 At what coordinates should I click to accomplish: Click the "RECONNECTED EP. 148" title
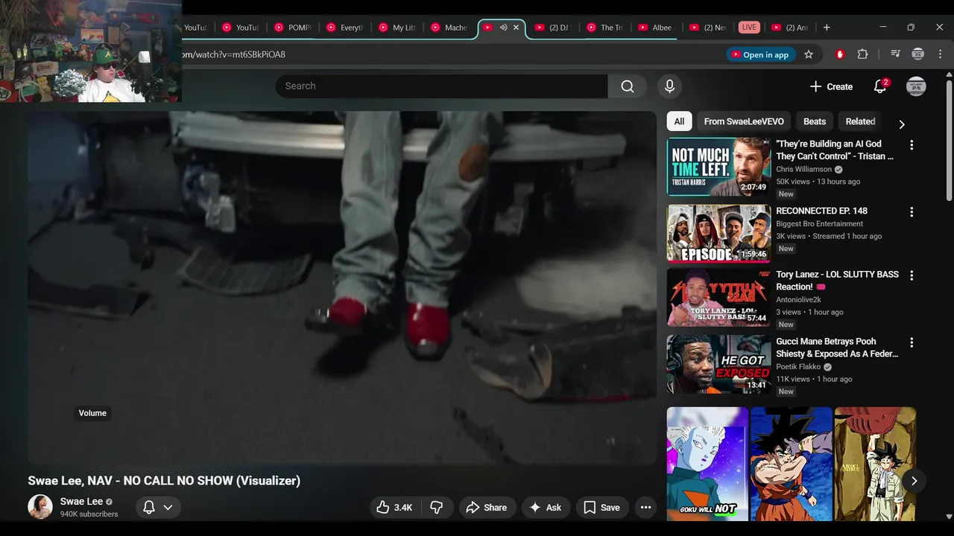pos(821,211)
